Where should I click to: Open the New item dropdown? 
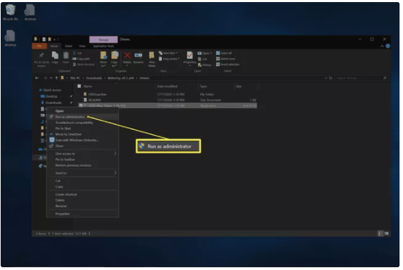(x=168, y=53)
